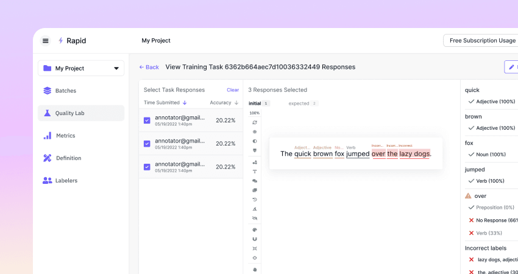This screenshot has height=274, width=518.
Task: Click the Rapid lightning bolt logo
Action: tap(60, 41)
